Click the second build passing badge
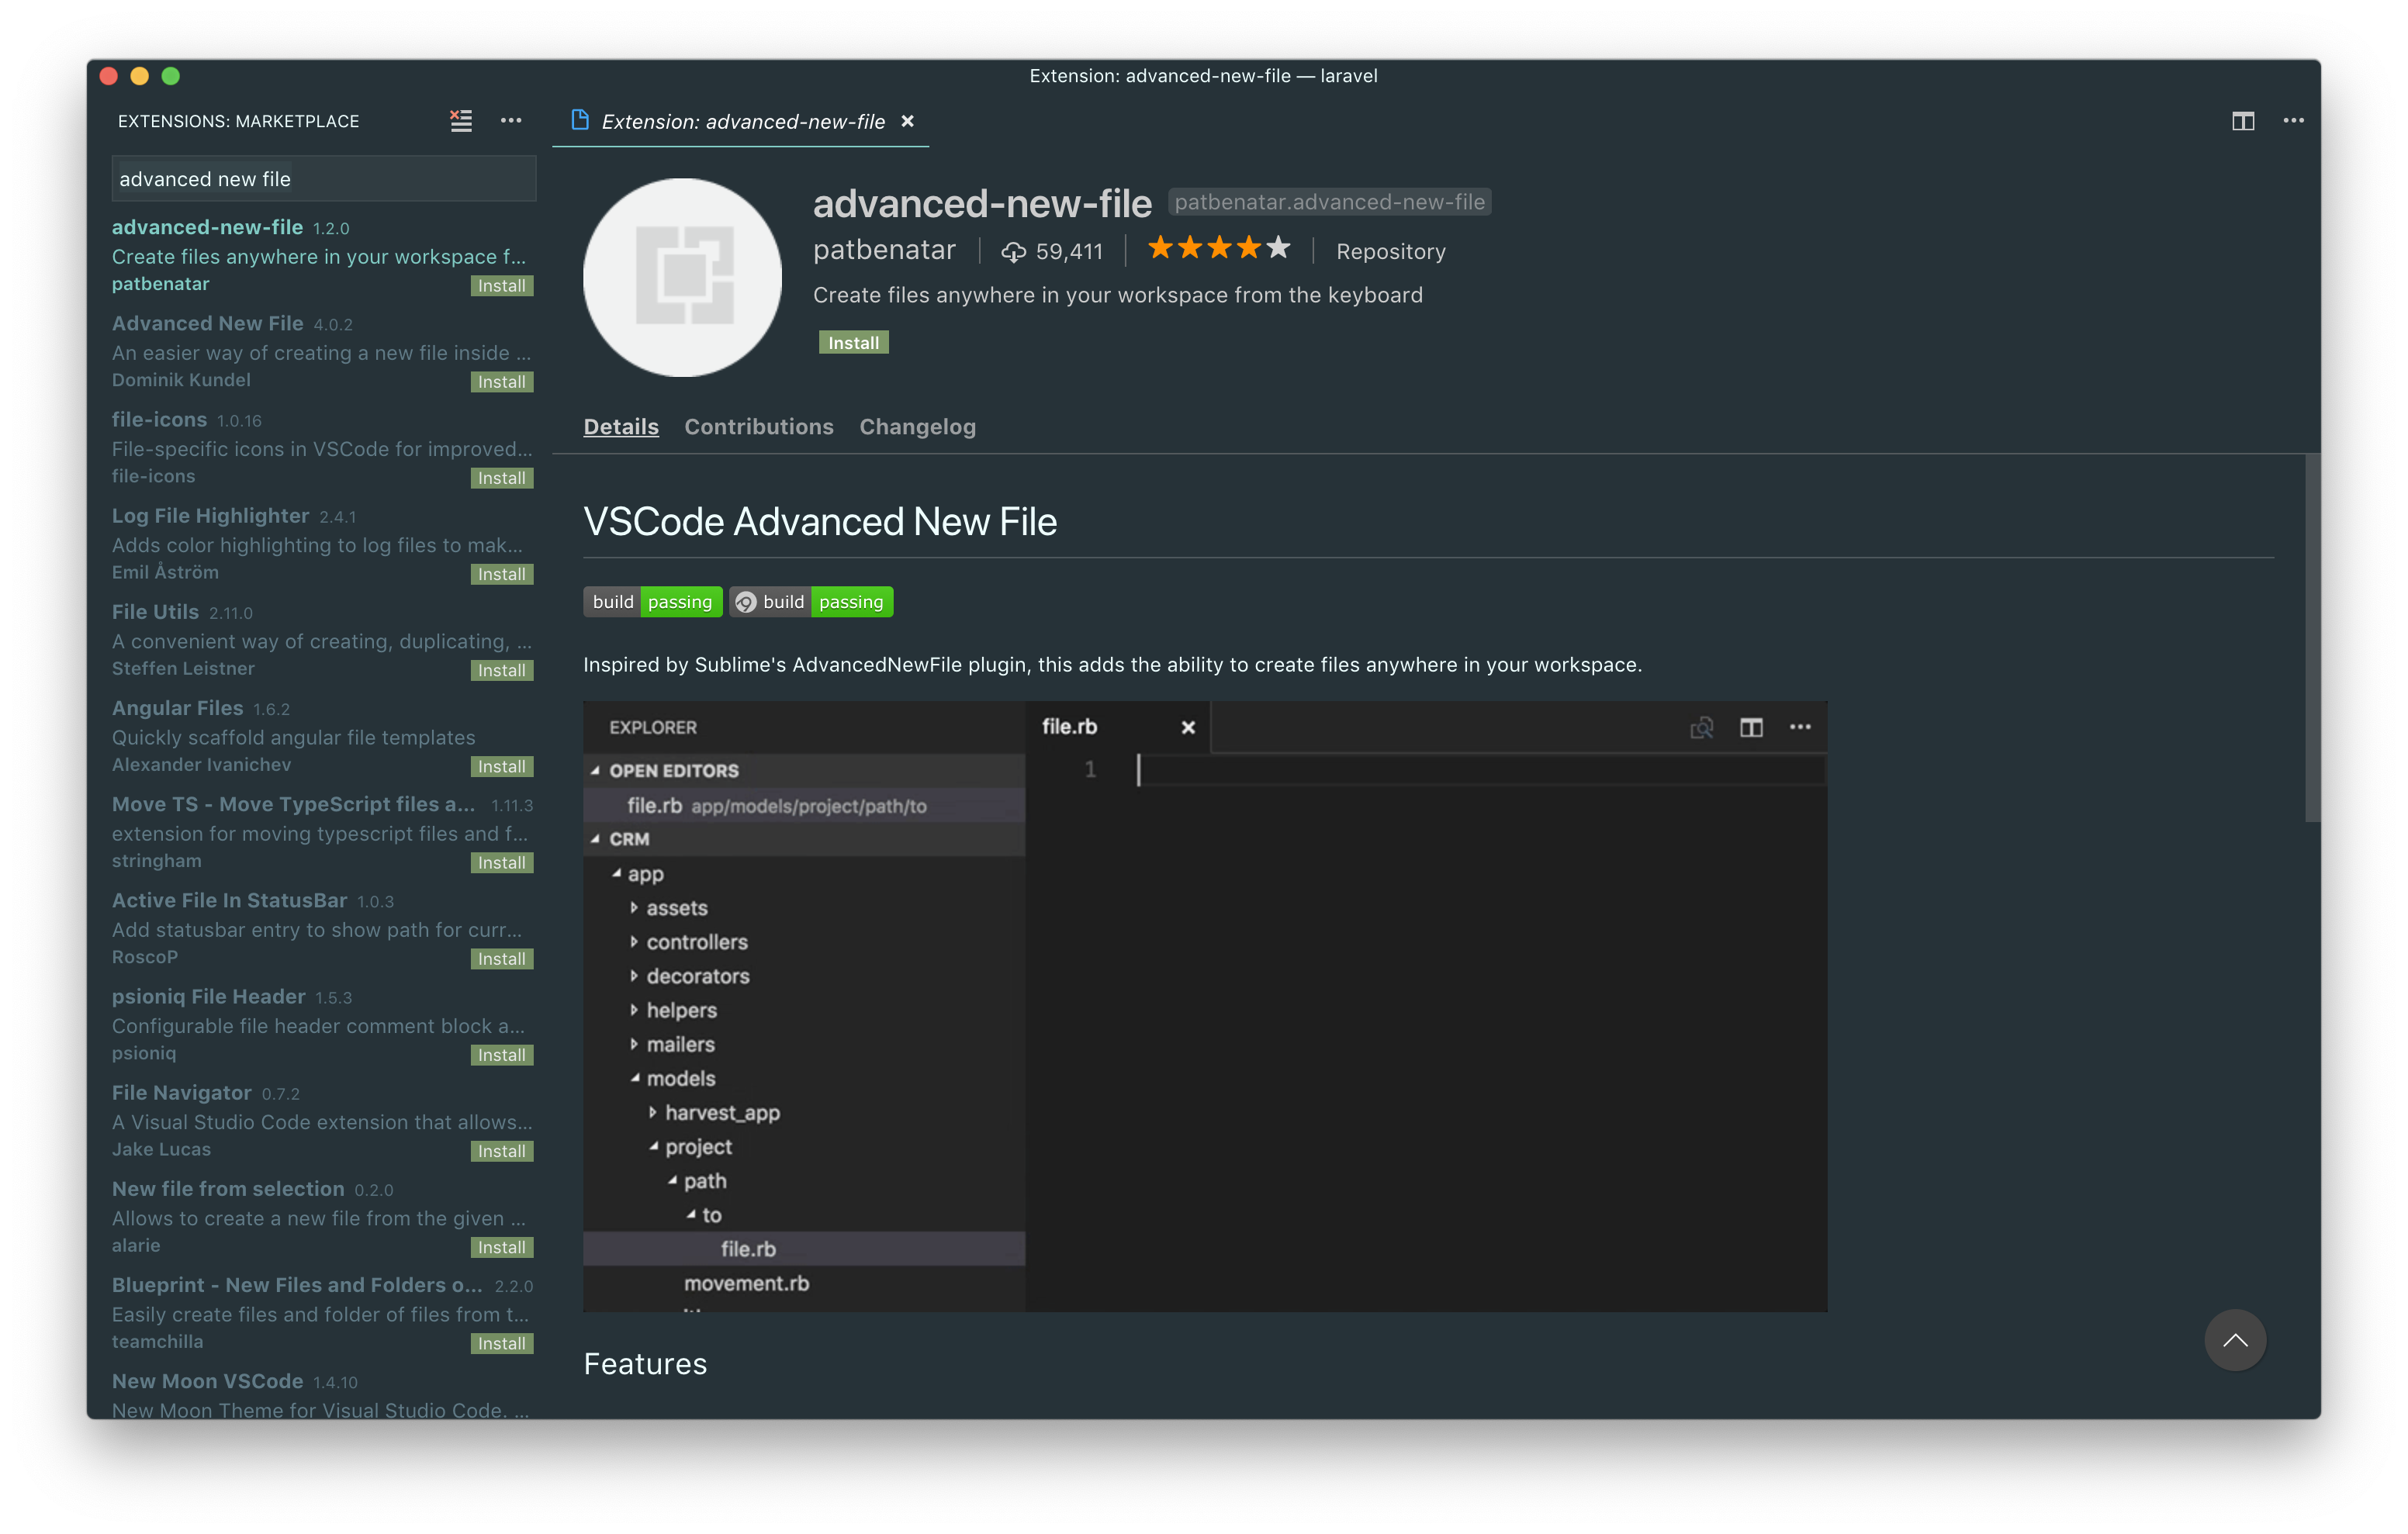The height and width of the screenshot is (1534, 2408). 811,602
